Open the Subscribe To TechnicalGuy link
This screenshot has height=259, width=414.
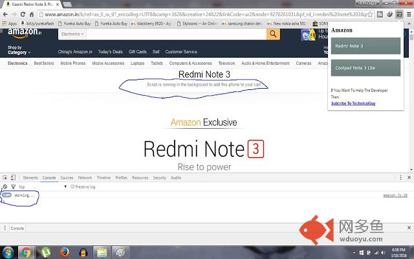pyautogui.click(x=353, y=104)
